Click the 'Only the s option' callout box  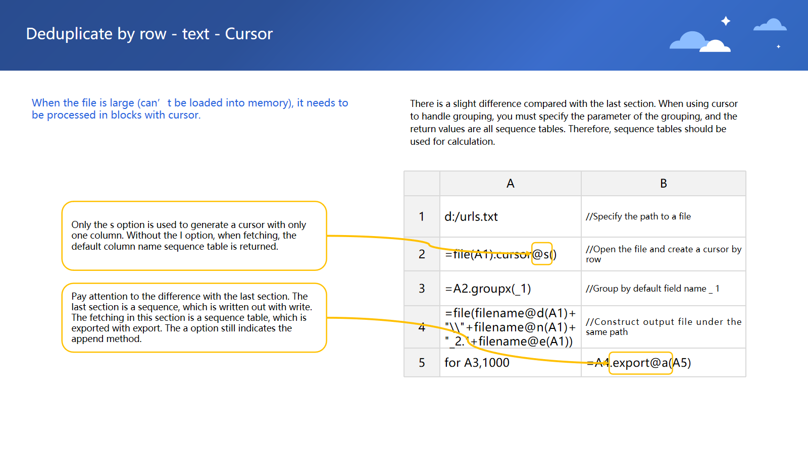click(x=194, y=236)
